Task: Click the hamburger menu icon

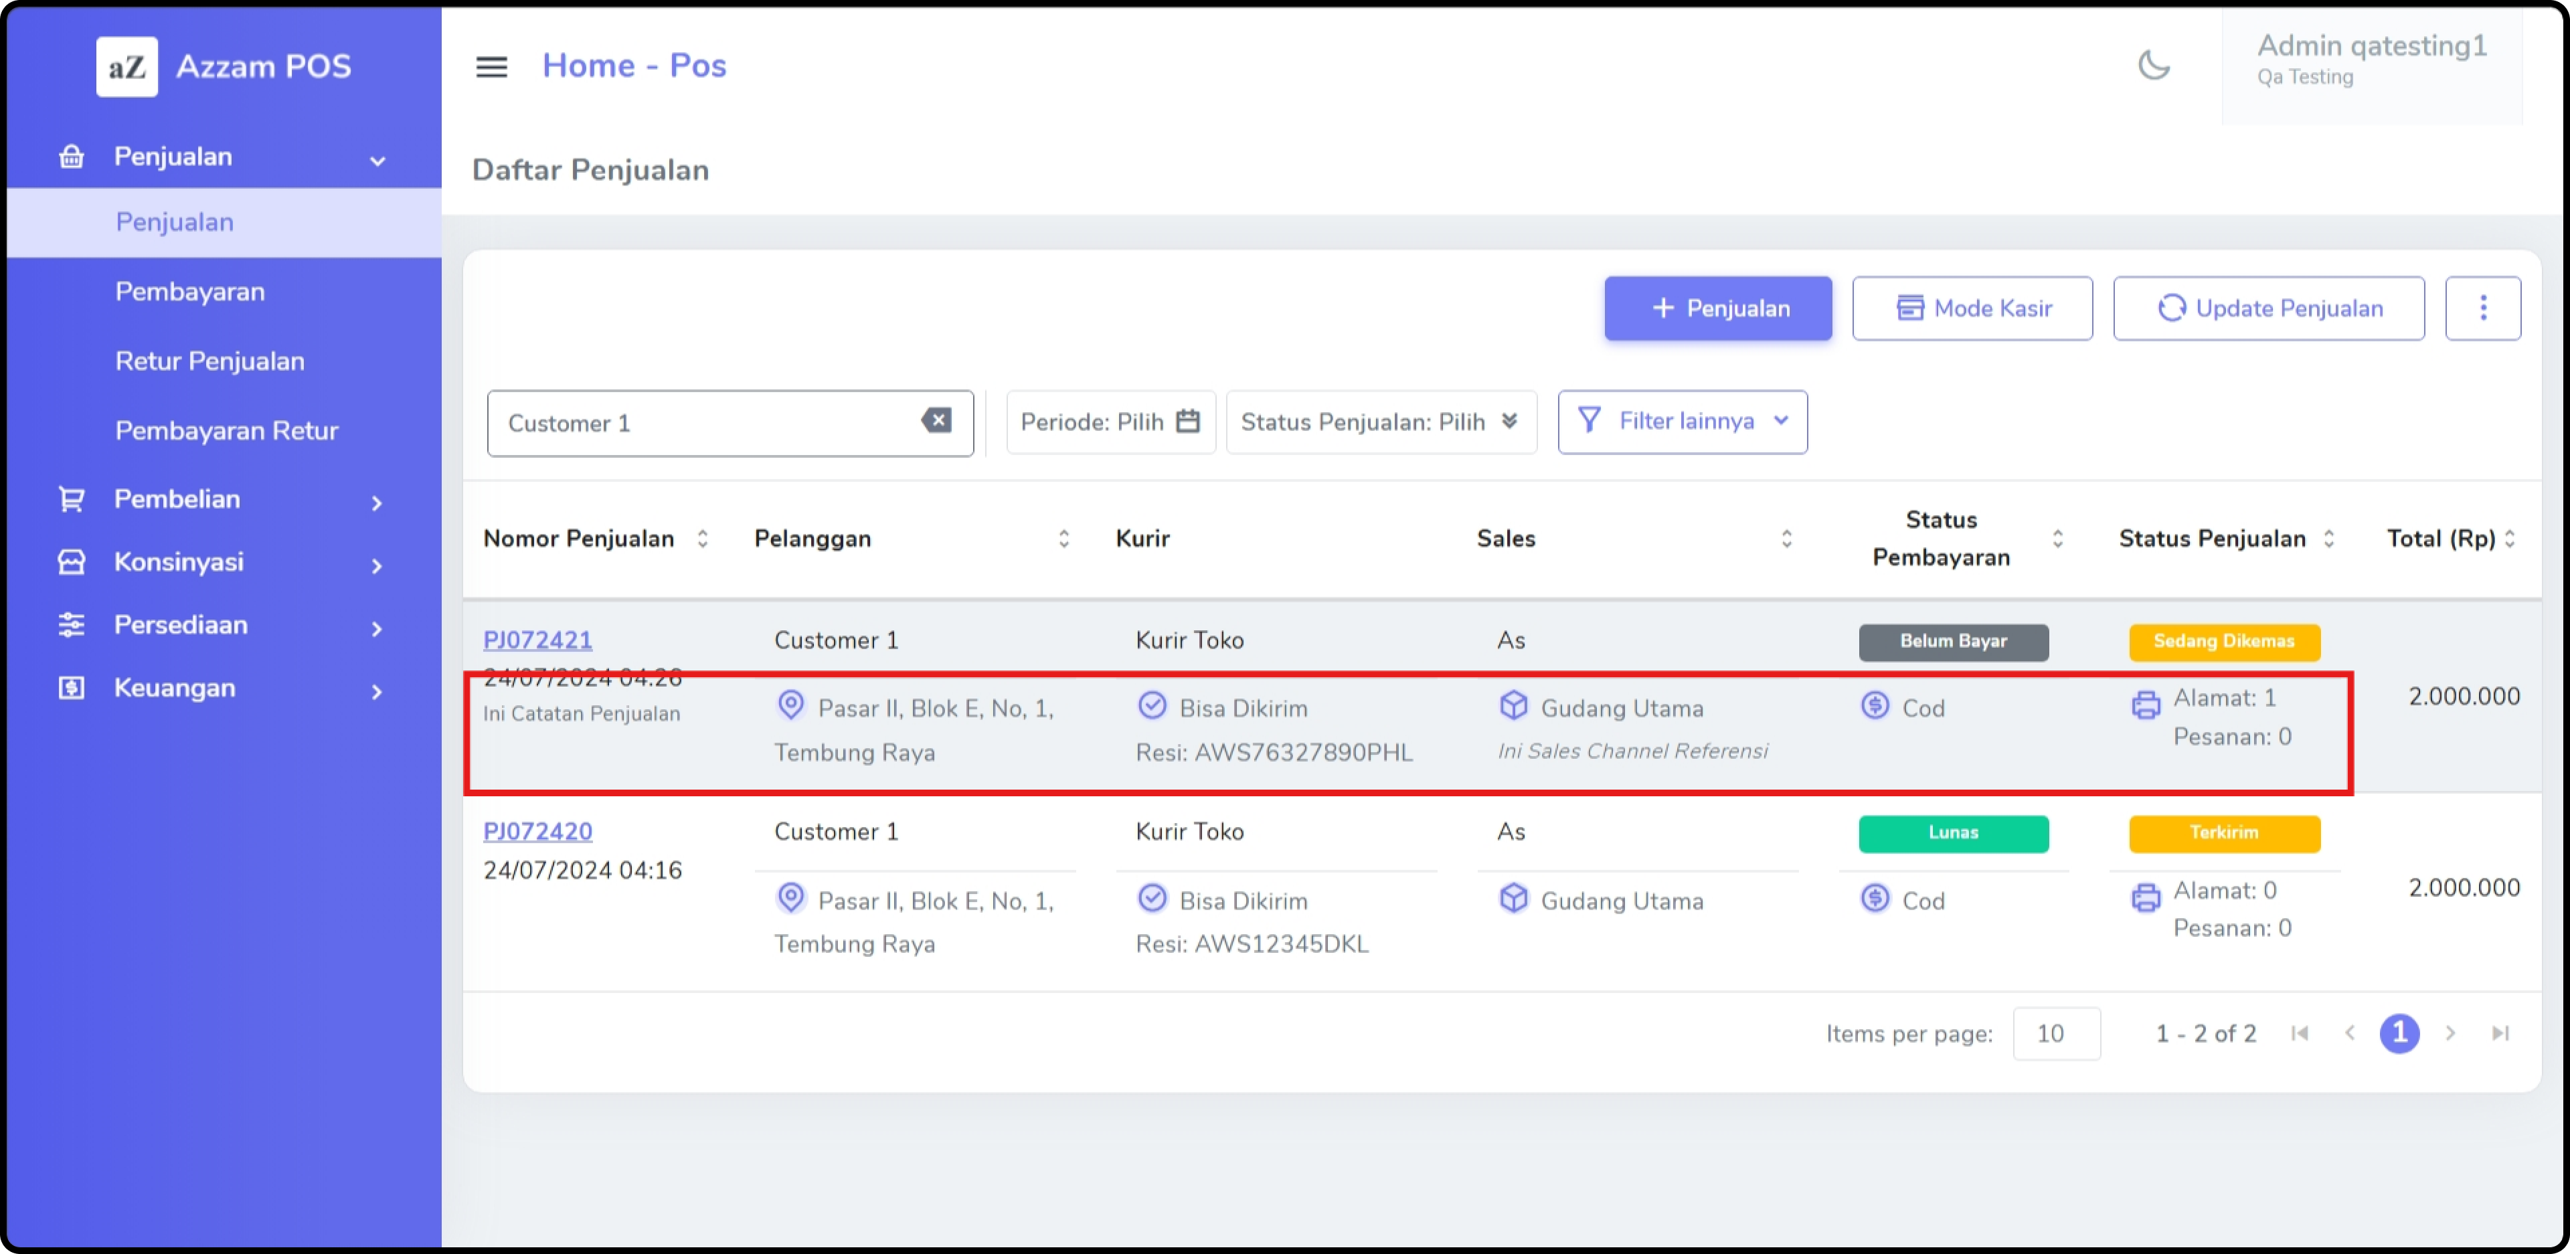Action: 491,67
